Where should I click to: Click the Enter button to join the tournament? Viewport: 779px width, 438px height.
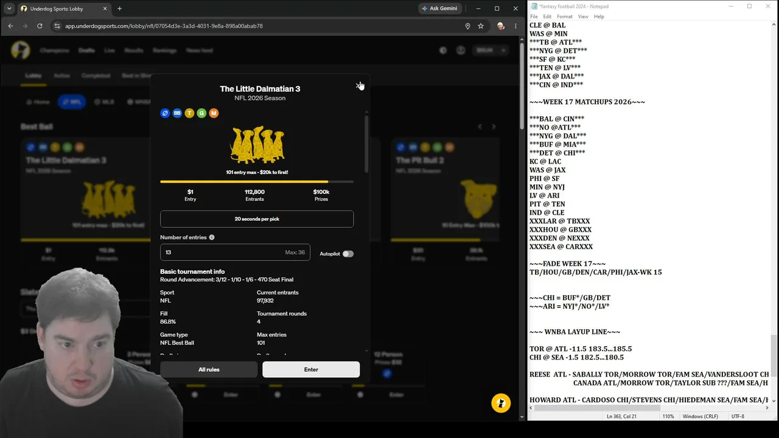point(311,369)
